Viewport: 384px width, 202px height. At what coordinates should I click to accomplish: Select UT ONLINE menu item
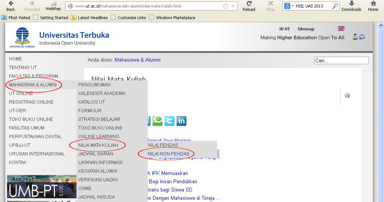21,93
